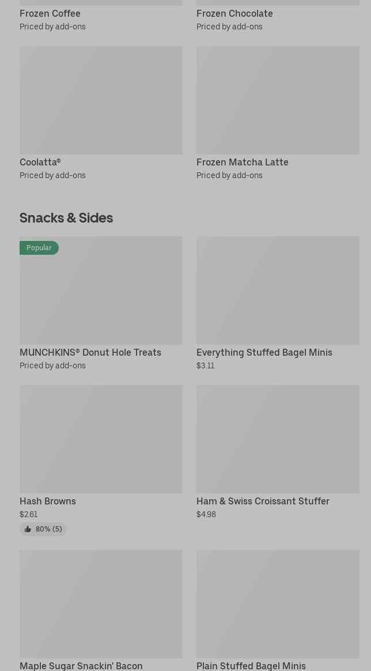Click the Everything Stuffed Bagel Minis title

coord(264,352)
